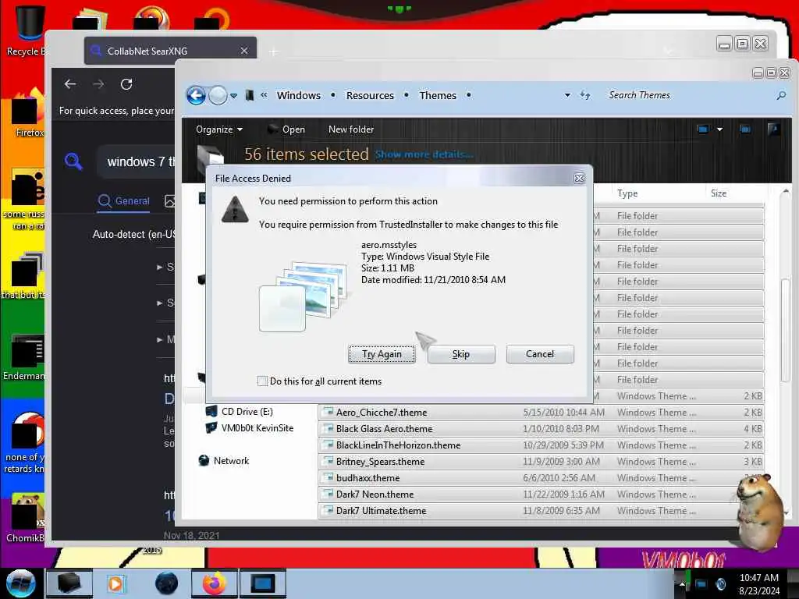799x599 pixels.
Task: Open the view options dropdown arrow
Action: point(719,129)
